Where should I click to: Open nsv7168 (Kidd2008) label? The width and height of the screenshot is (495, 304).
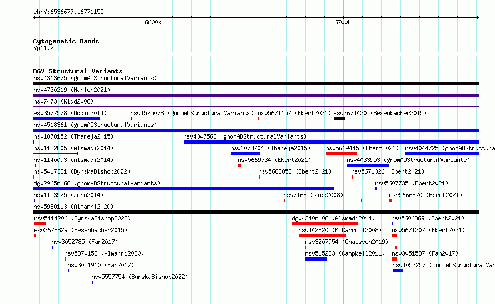pyautogui.click(x=313, y=195)
